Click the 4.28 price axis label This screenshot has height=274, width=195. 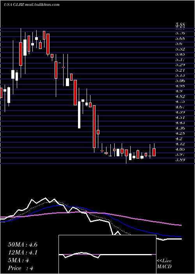(x=180, y=133)
